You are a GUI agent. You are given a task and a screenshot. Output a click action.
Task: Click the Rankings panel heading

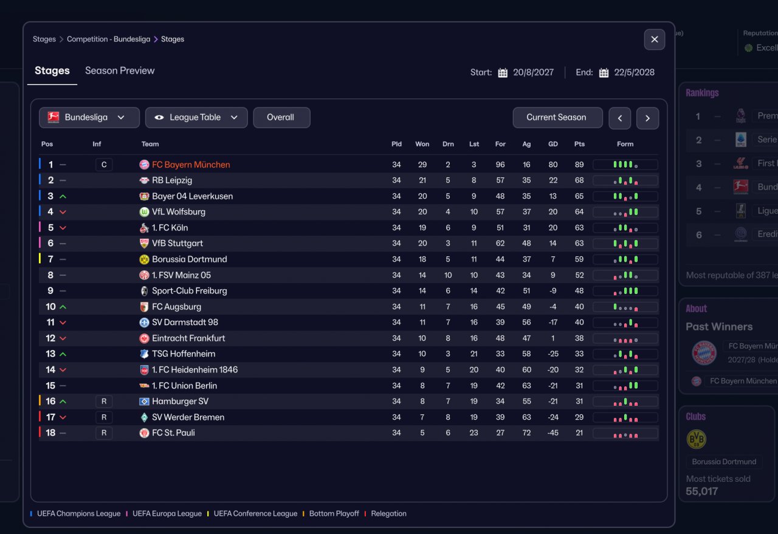(703, 93)
